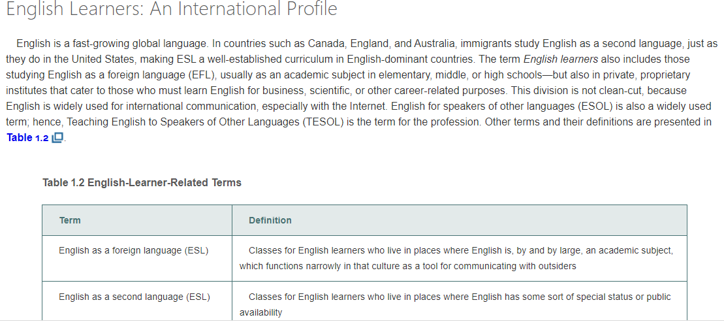Click the English Learners: An International Profile heading

pyautogui.click(x=171, y=10)
